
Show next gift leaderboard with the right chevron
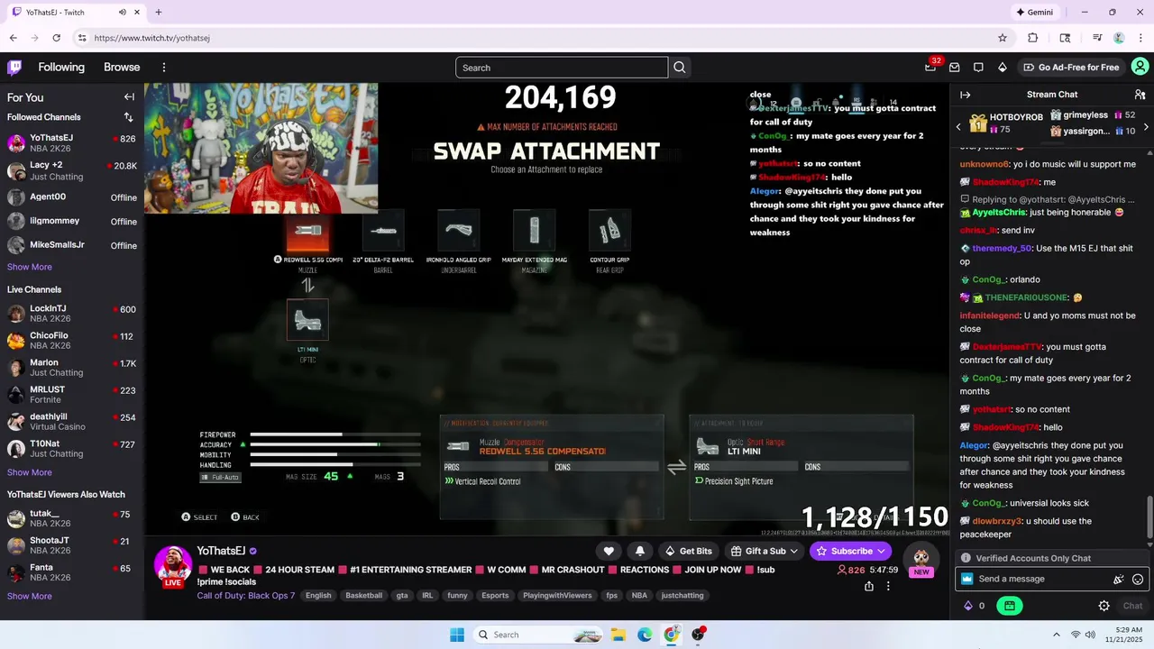1146,127
